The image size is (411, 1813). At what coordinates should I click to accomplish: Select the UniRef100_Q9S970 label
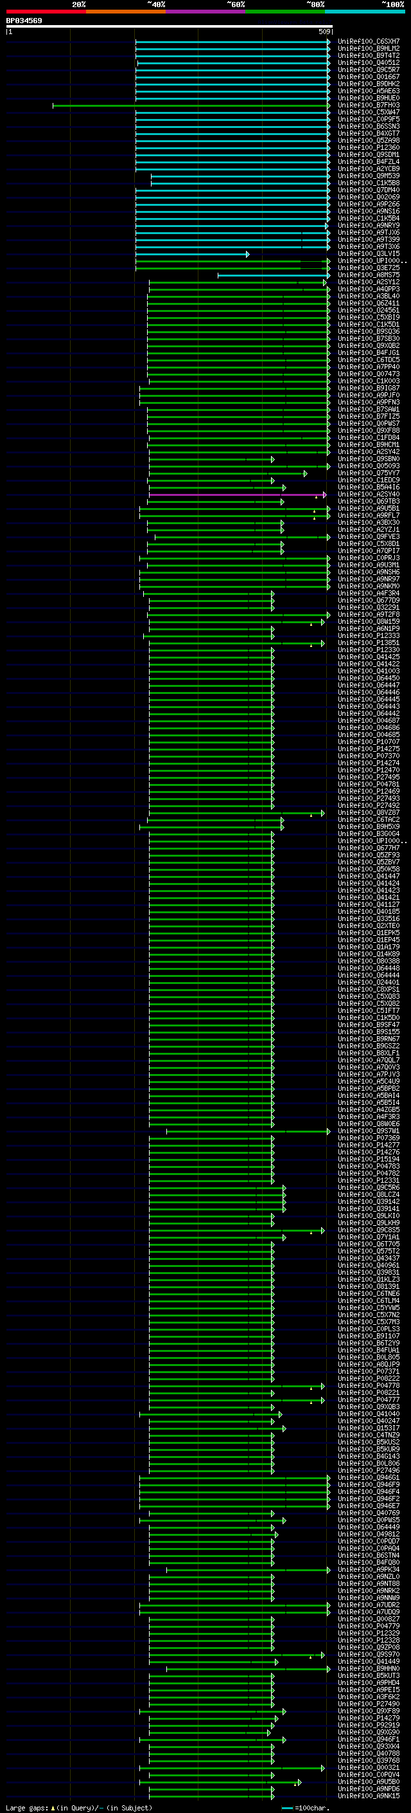click(x=369, y=1655)
